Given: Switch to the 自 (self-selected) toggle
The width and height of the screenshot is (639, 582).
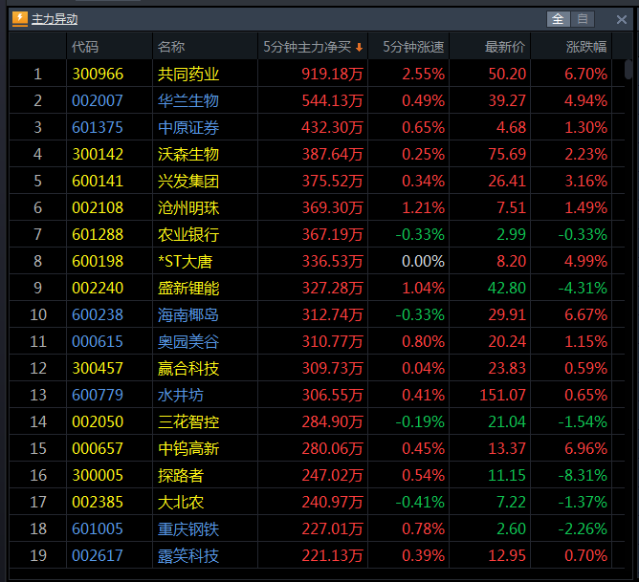Looking at the screenshot, I should [x=583, y=19].
